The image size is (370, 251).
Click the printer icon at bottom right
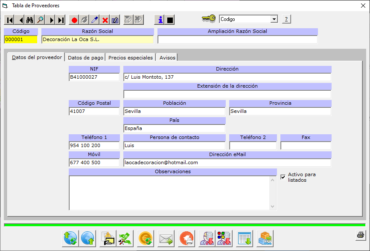click(x=360, y=235)
